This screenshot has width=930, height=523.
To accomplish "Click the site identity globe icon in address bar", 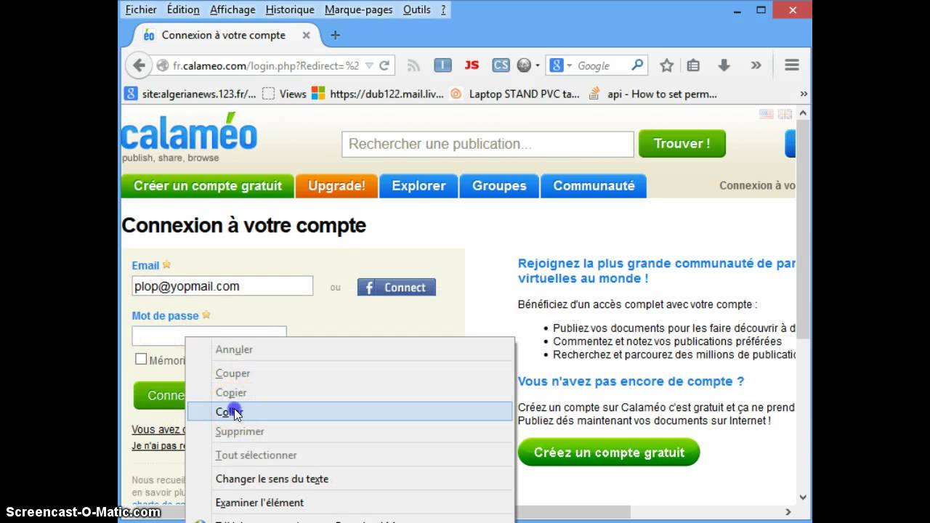I will (163, 65).
